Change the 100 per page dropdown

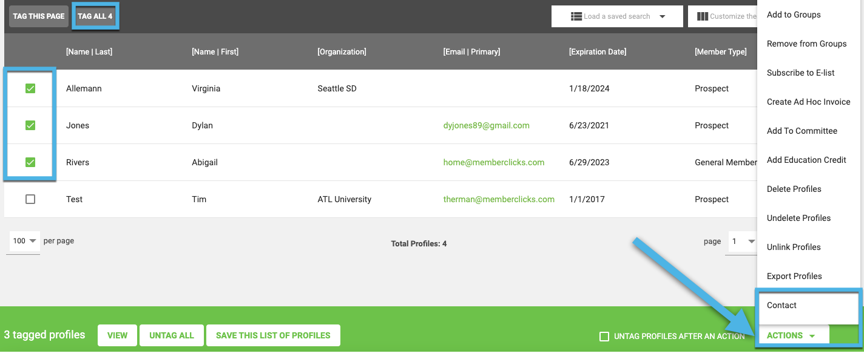coord(24,241)
